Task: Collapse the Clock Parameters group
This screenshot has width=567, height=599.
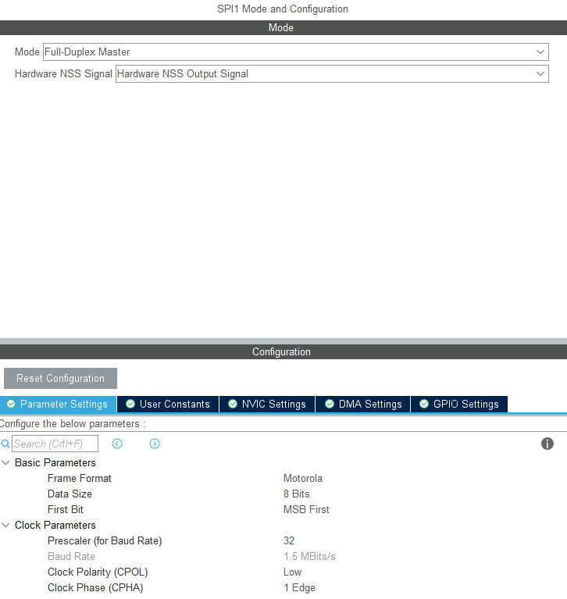Action: click(x=5, y=526)
